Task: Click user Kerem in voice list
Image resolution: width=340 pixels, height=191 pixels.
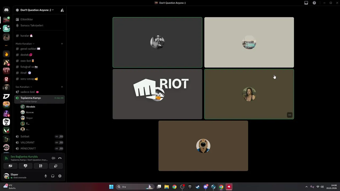Action: point(42,112)
